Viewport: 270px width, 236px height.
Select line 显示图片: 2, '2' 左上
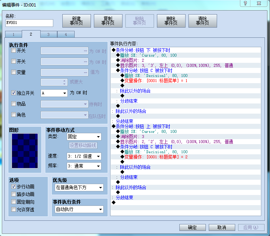click(x=186, y=142)
